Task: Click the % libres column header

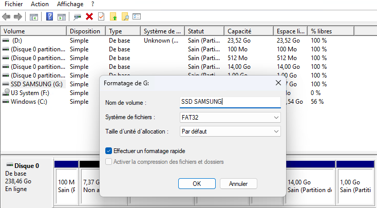Action: pos(331,31)
